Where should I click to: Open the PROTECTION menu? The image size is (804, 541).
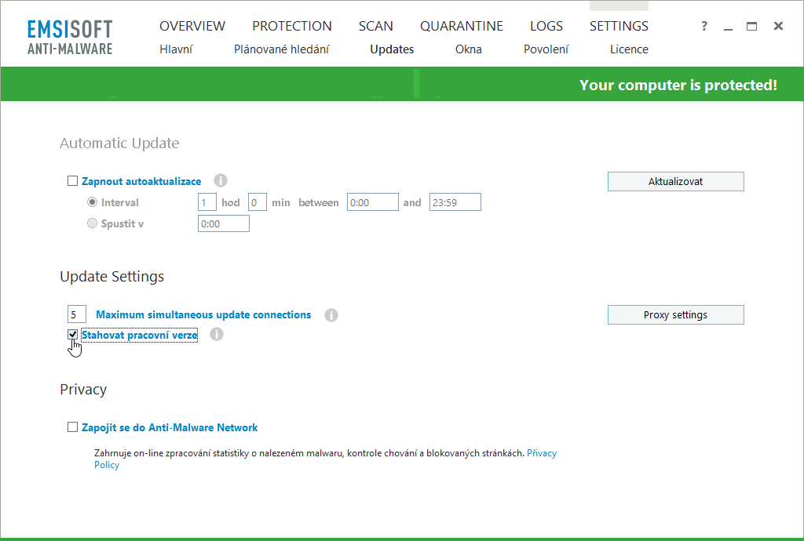292,26
